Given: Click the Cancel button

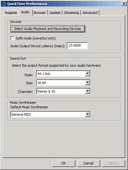Looking at the screenshot, I should (88, 163).
